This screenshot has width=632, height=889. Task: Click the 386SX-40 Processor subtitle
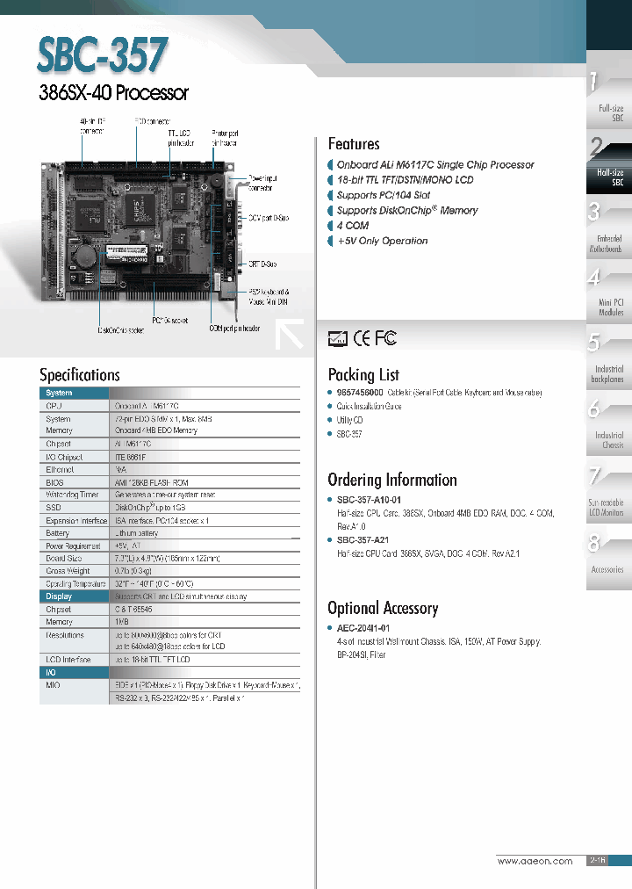pyautogui.click(x=113, y=92)
